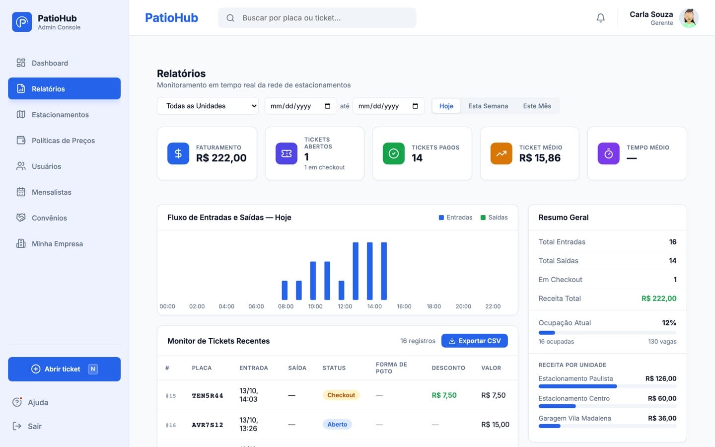Click the start date input field
The image size is (715, 447).
pyautogui.click(x=301, y=106)
